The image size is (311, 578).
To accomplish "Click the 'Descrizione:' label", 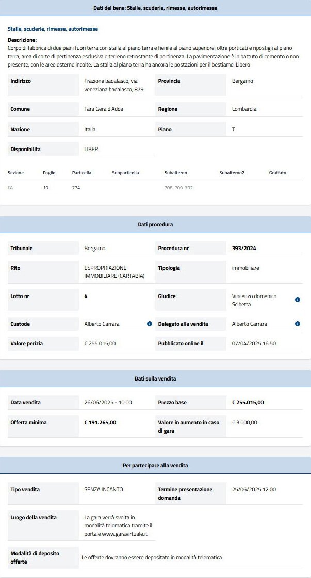I will [x=22, y=40].
